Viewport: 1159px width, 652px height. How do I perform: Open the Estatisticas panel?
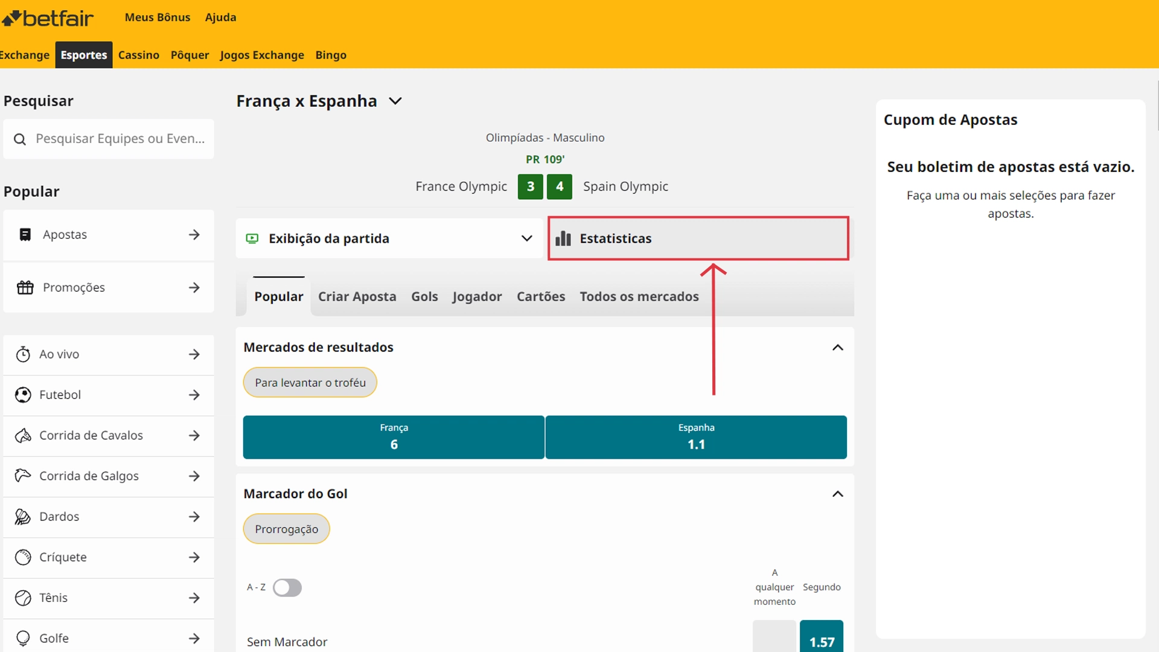point(698,238)
